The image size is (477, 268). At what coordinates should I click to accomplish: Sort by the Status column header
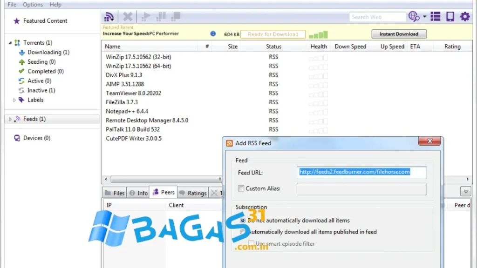tap(273, 47)
